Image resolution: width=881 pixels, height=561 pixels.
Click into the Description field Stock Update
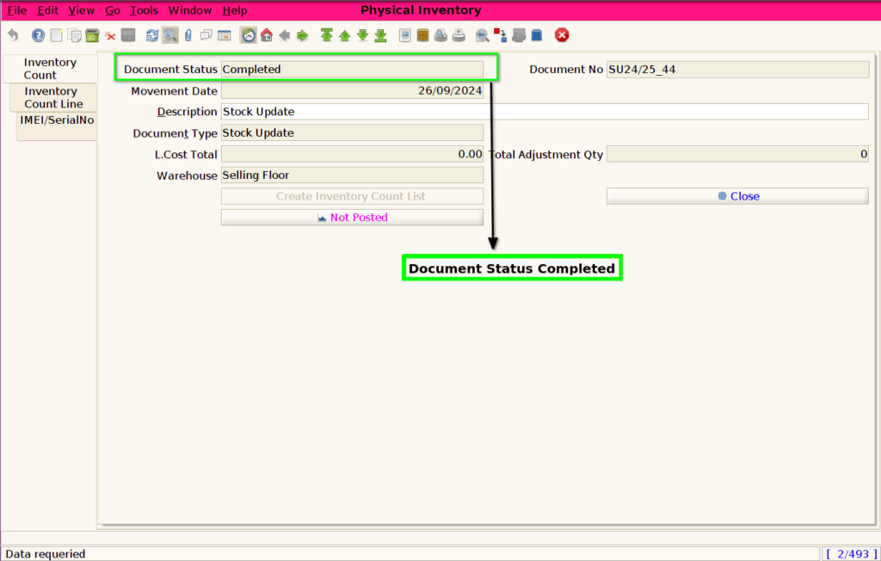tap(545, 111)
